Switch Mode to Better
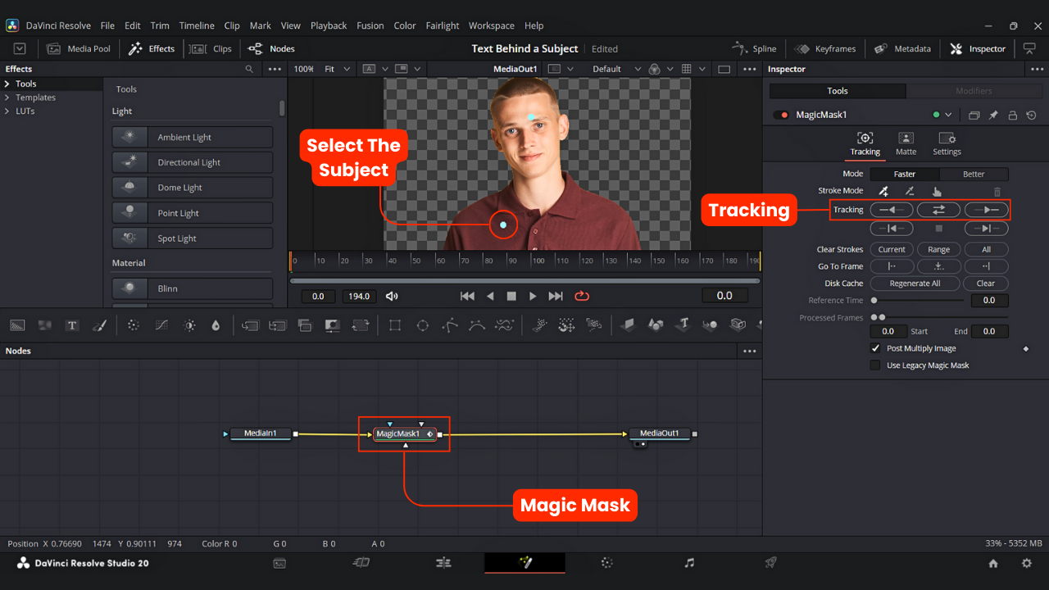The height and width of the screenshot is (590, 1049). click(x=974, y=174)
